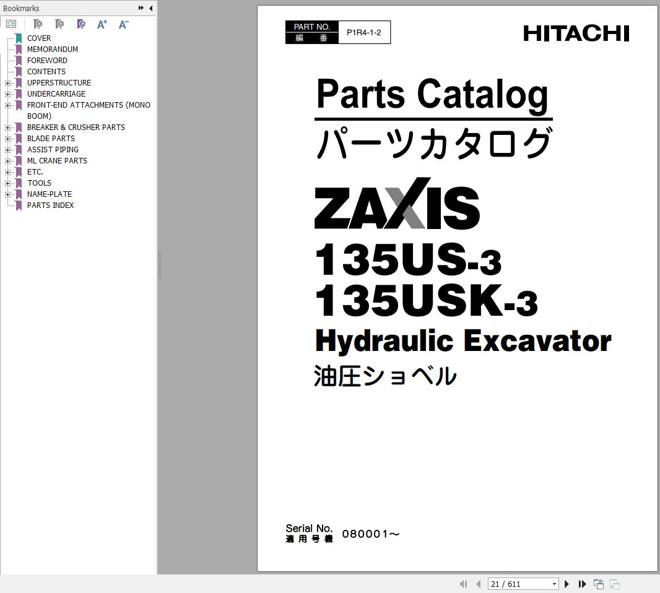This screenshot has height=593, width=660.
Task: Go to previous page
Action: pos(478,584)
